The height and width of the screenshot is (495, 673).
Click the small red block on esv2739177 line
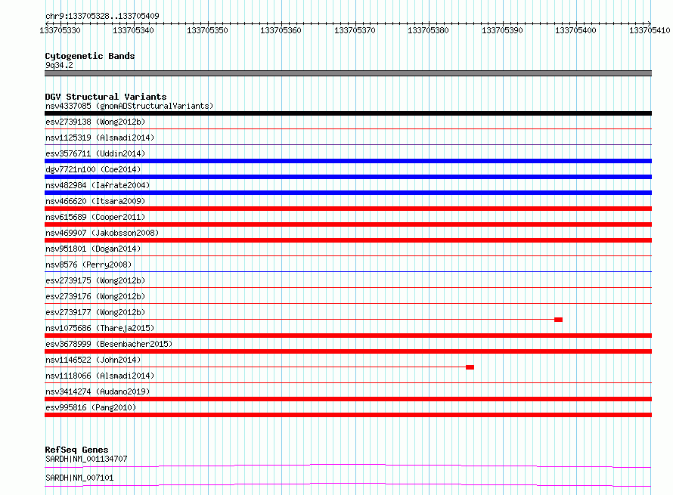click(558, 320)
